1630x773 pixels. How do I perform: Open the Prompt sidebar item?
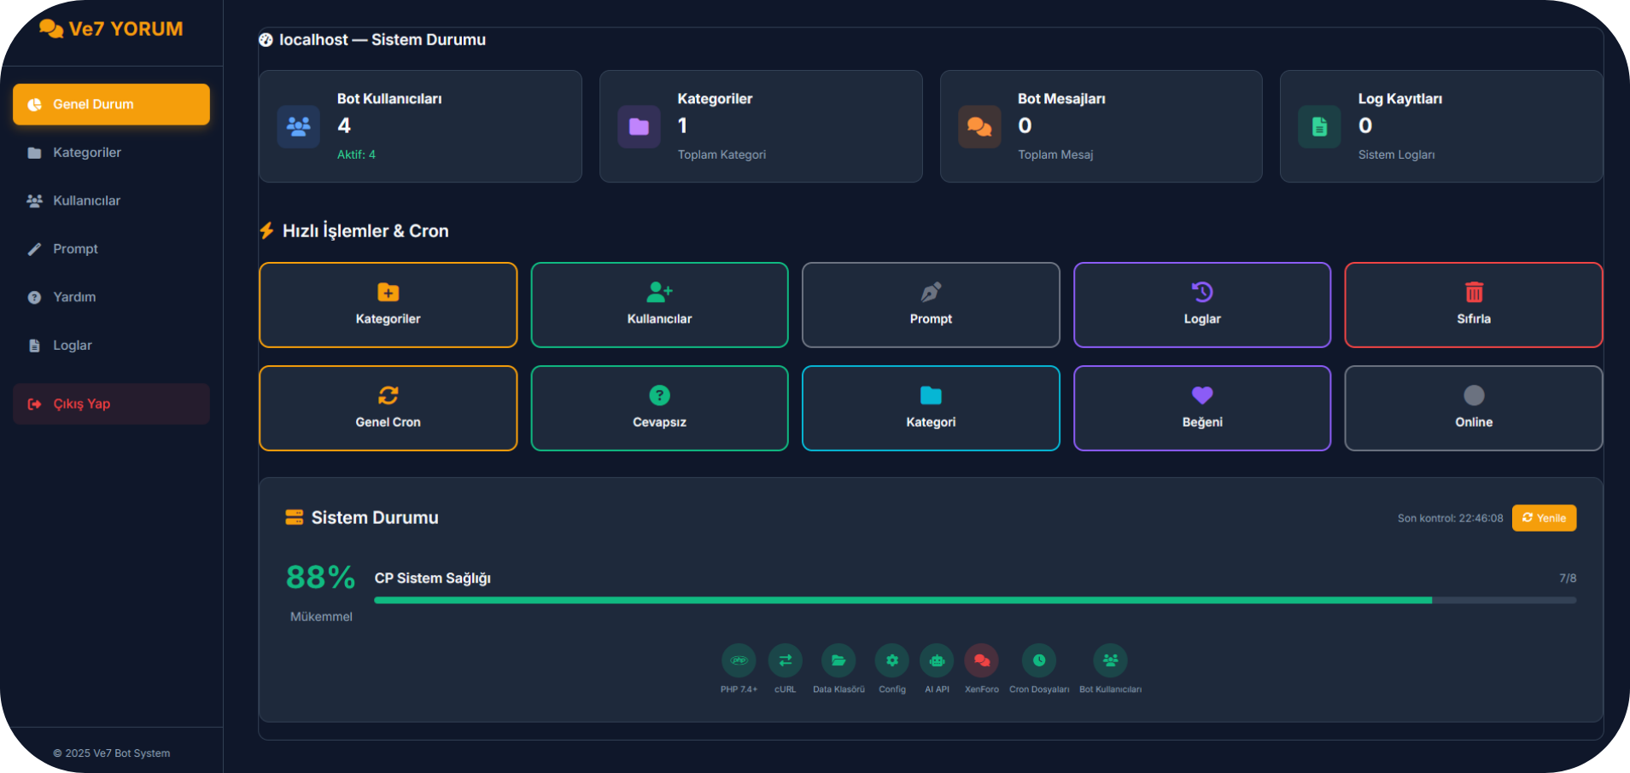pos(75,249)
